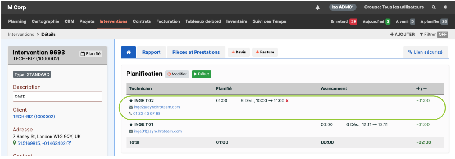Switch to the Rapport tab
This screenshot has height=159, width=455.
click(x=152, y=52)
